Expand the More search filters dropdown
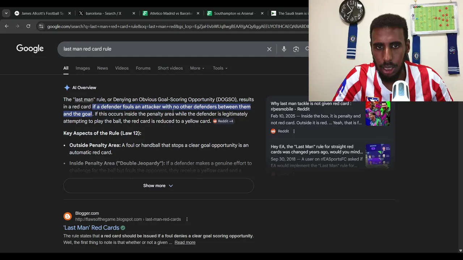463x260 pixels. coord(197,68)
